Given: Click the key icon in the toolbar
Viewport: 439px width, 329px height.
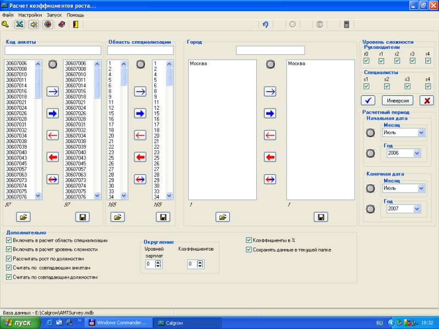Looking at the screenshot, I should pos(5,24).
